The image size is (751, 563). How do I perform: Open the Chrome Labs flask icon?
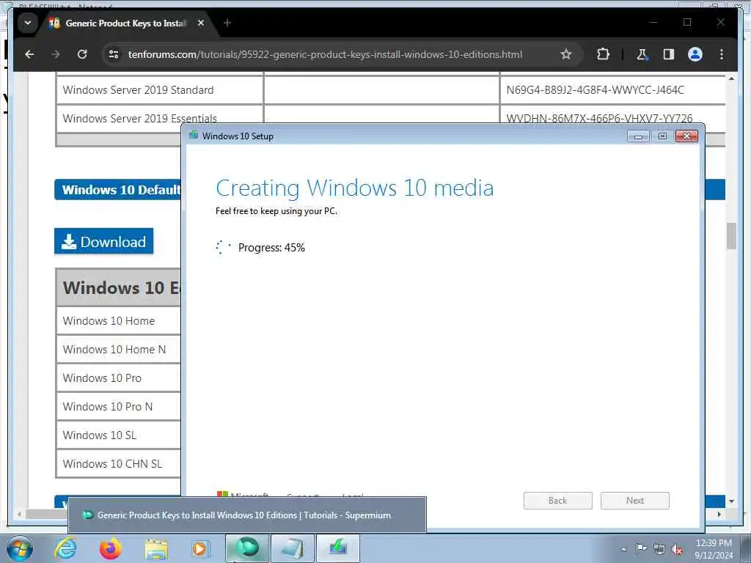click(642, 54)
